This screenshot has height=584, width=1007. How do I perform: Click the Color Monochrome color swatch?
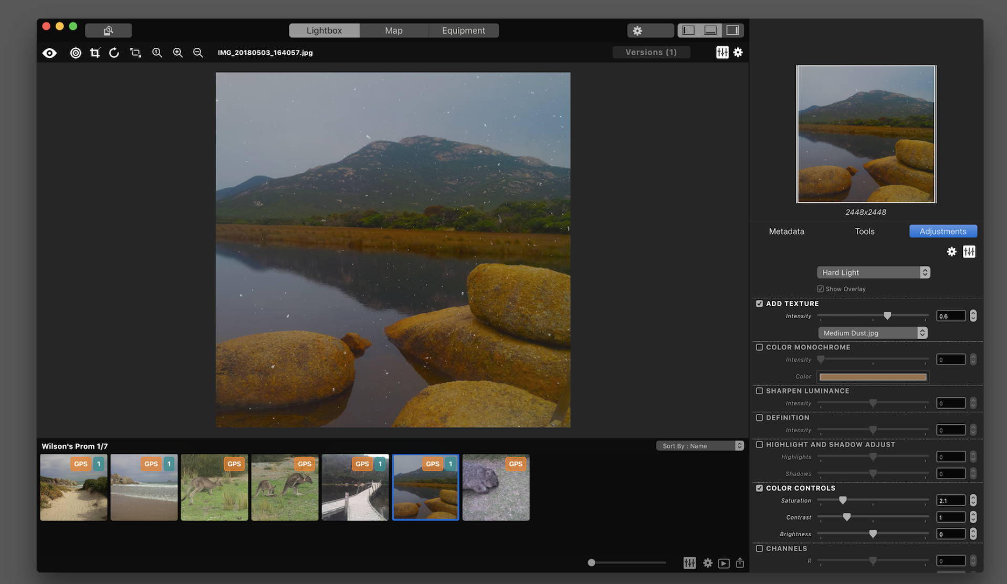point(873,377)
